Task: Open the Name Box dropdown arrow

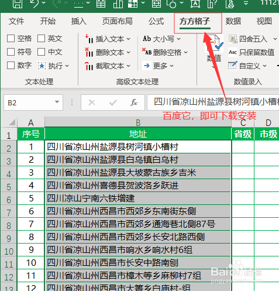Action: click(57, 102)
